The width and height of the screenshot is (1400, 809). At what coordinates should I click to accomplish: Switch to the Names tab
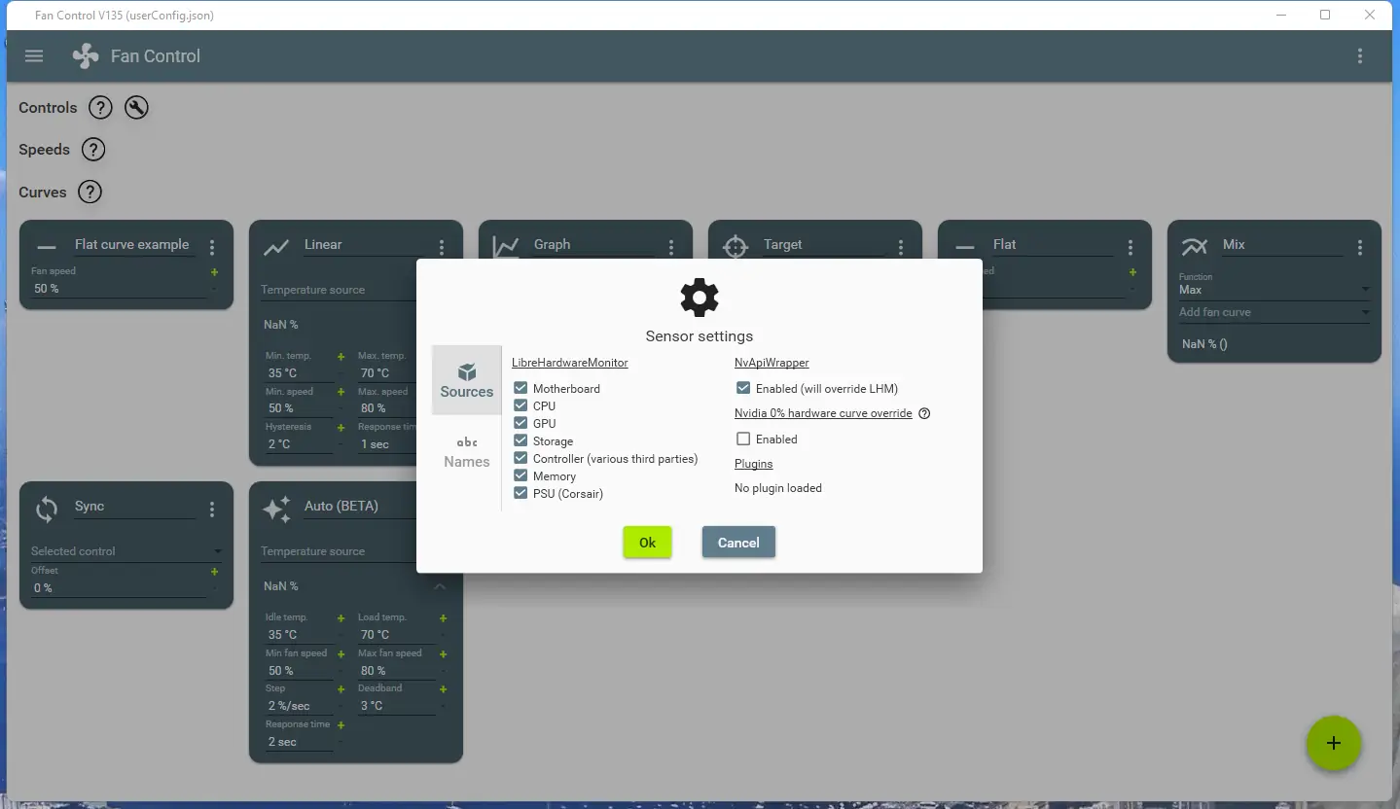click(x=467, y=452)
